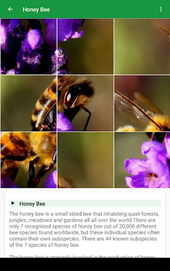Tap the black bar at screen bottom

click(85, 264)
